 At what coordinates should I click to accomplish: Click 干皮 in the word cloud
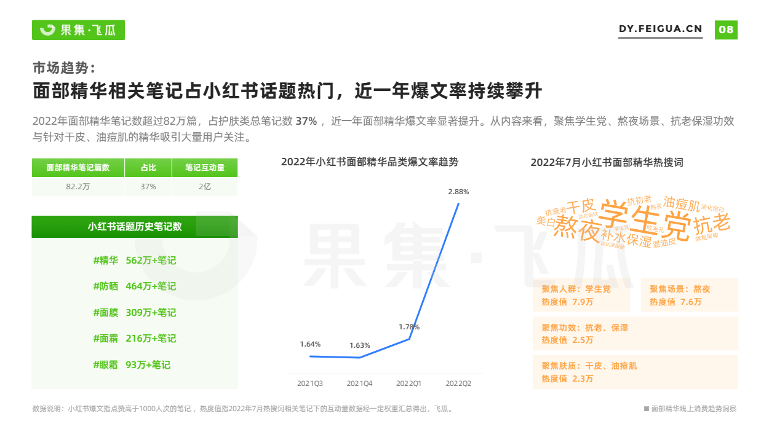click(580, 206)
